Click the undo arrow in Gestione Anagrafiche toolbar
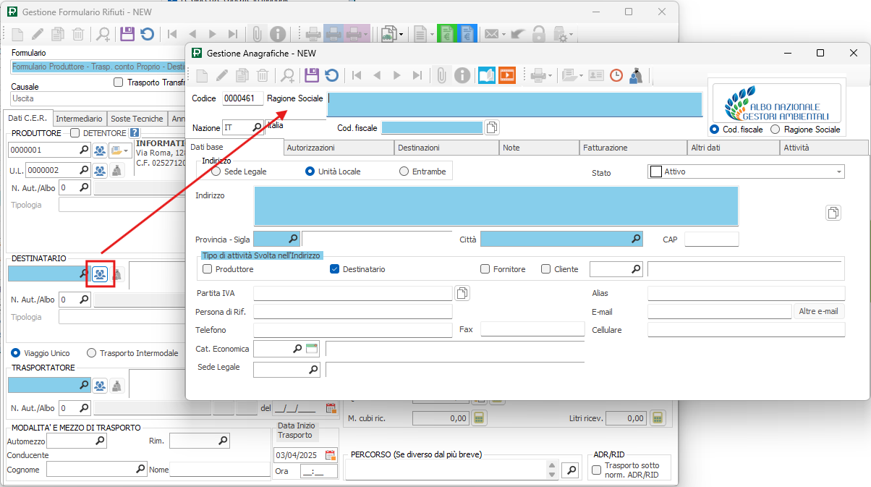This screenshot has width=871, height=487. pos(331,75)
